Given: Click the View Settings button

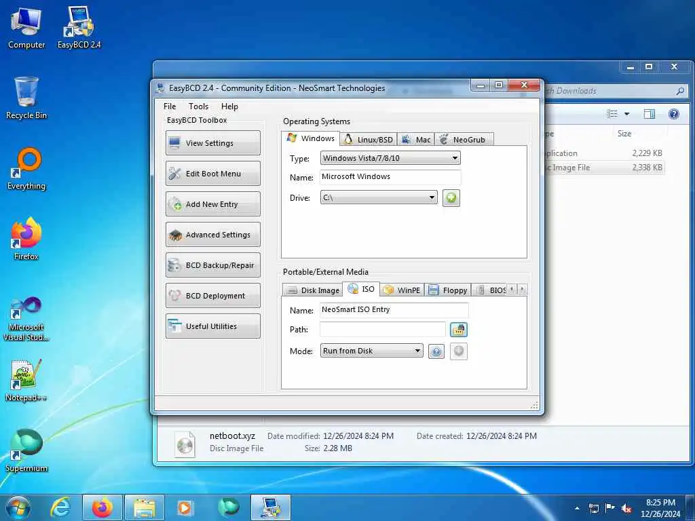Looking at the screenshot, I should (212, 142).
